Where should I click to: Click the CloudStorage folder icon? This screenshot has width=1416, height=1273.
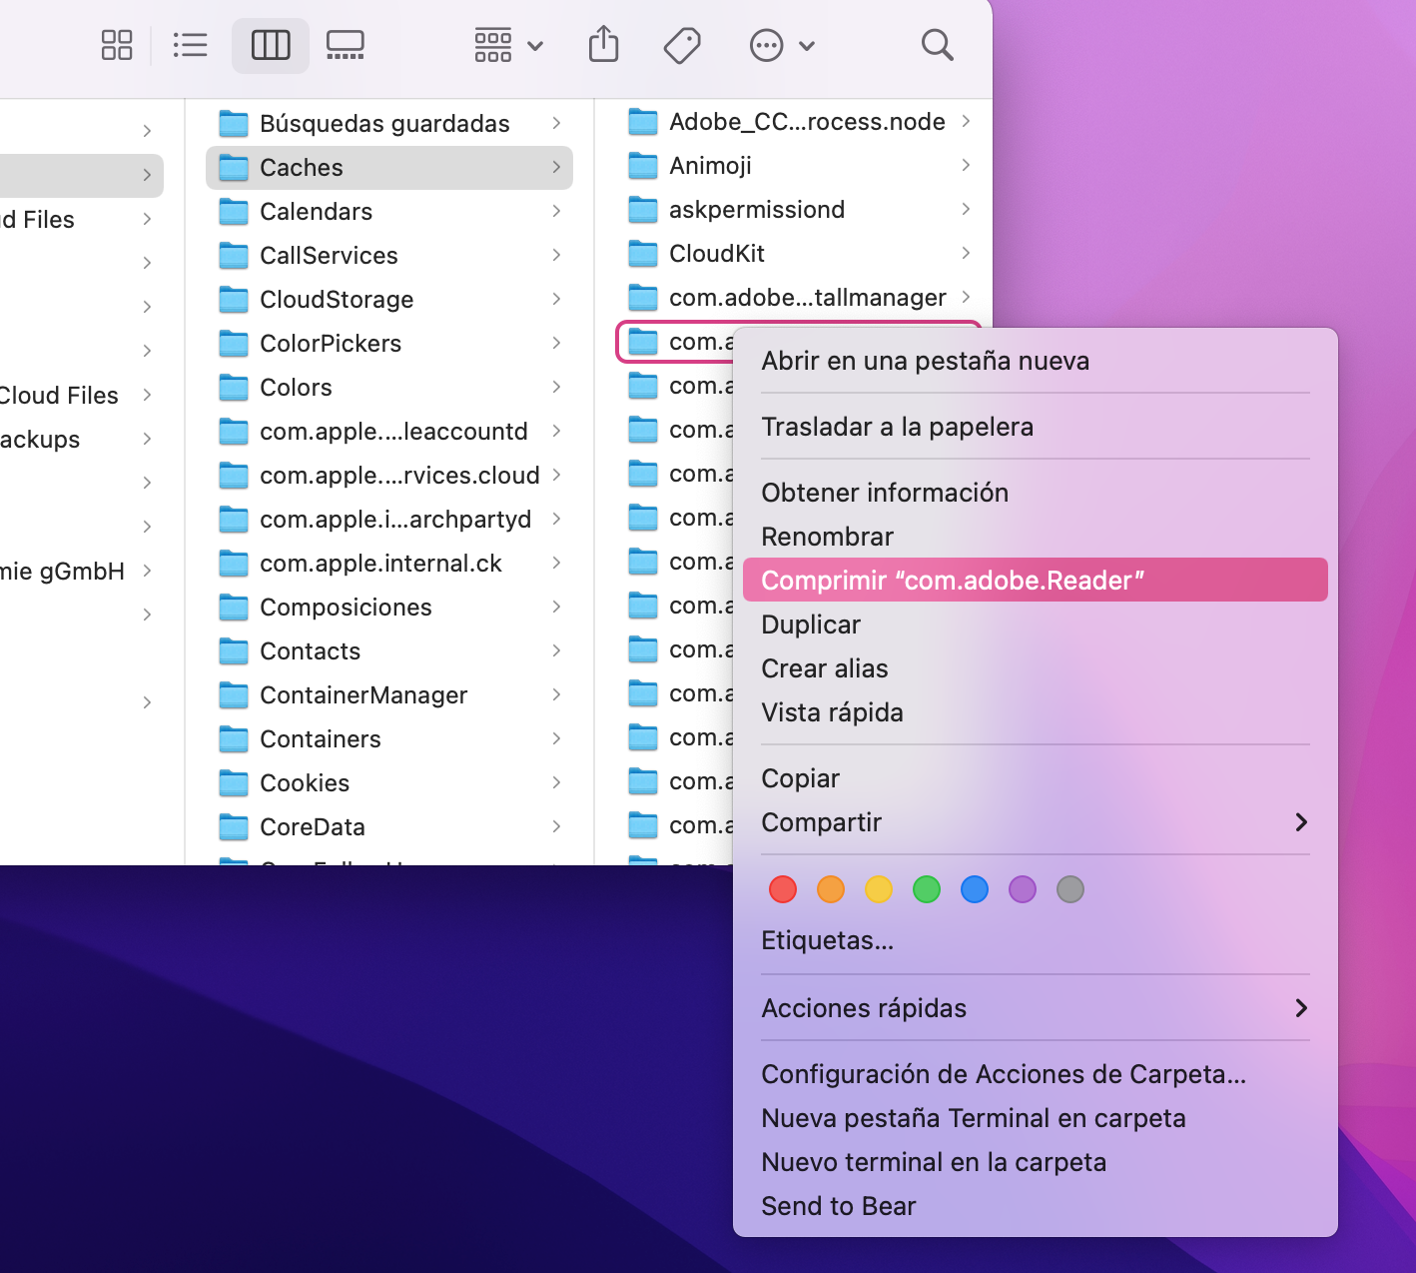pyautogui.click(x=234, y=300)
